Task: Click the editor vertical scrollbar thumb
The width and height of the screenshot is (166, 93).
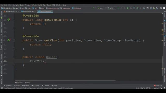Action: (x=163, y=66)
